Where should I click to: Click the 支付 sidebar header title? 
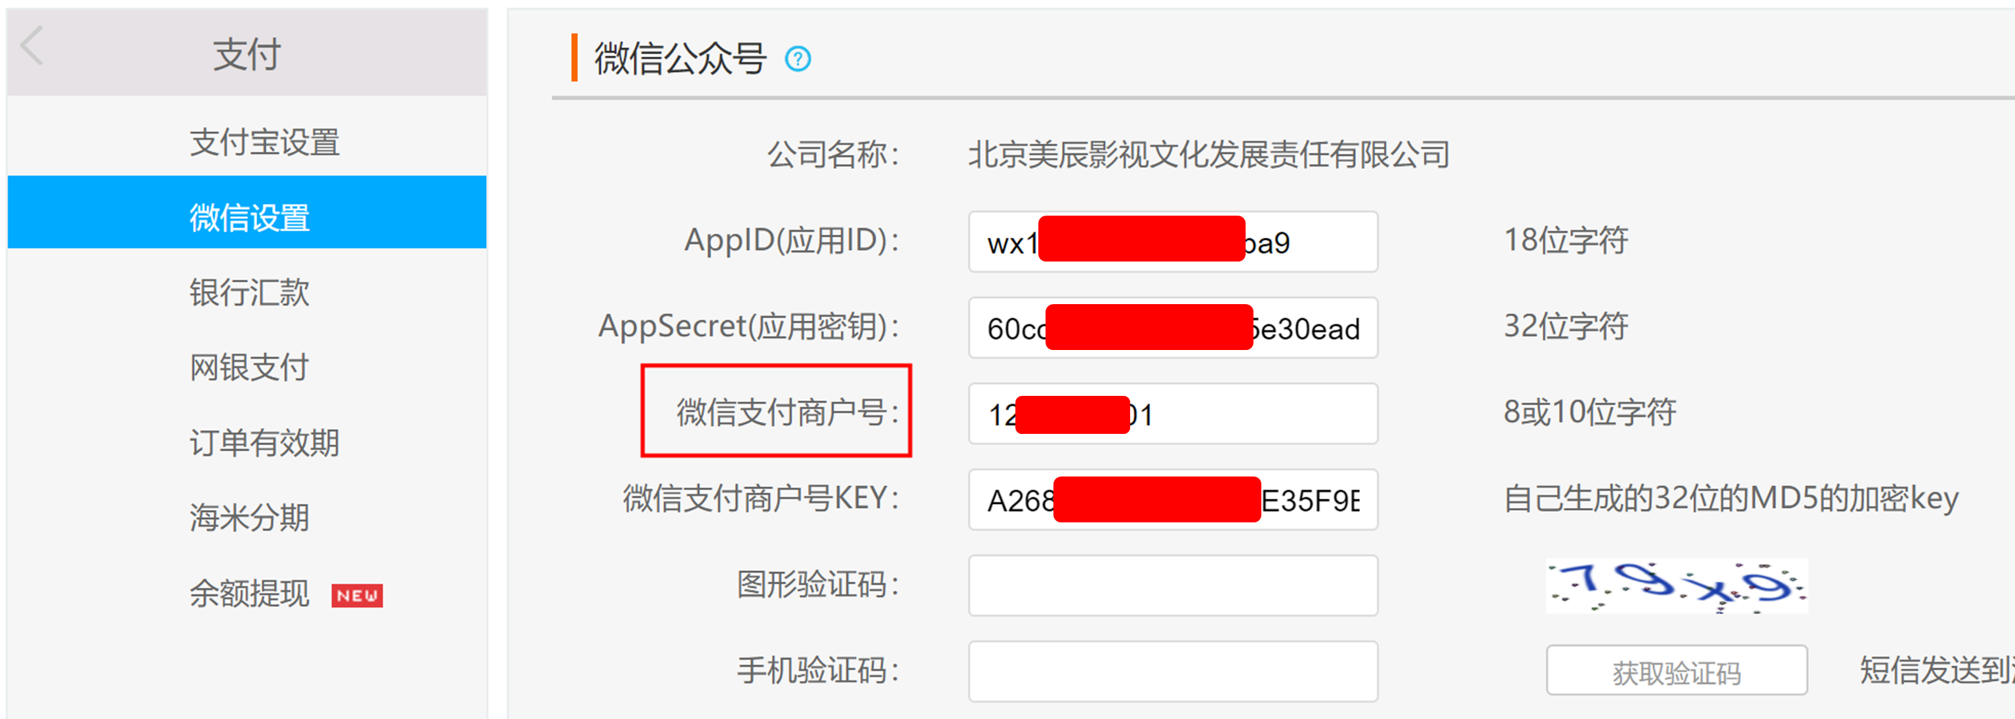(247, 54)
